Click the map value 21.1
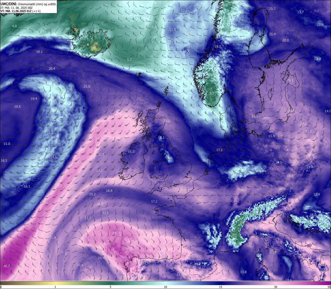 (x=272, y=9)
